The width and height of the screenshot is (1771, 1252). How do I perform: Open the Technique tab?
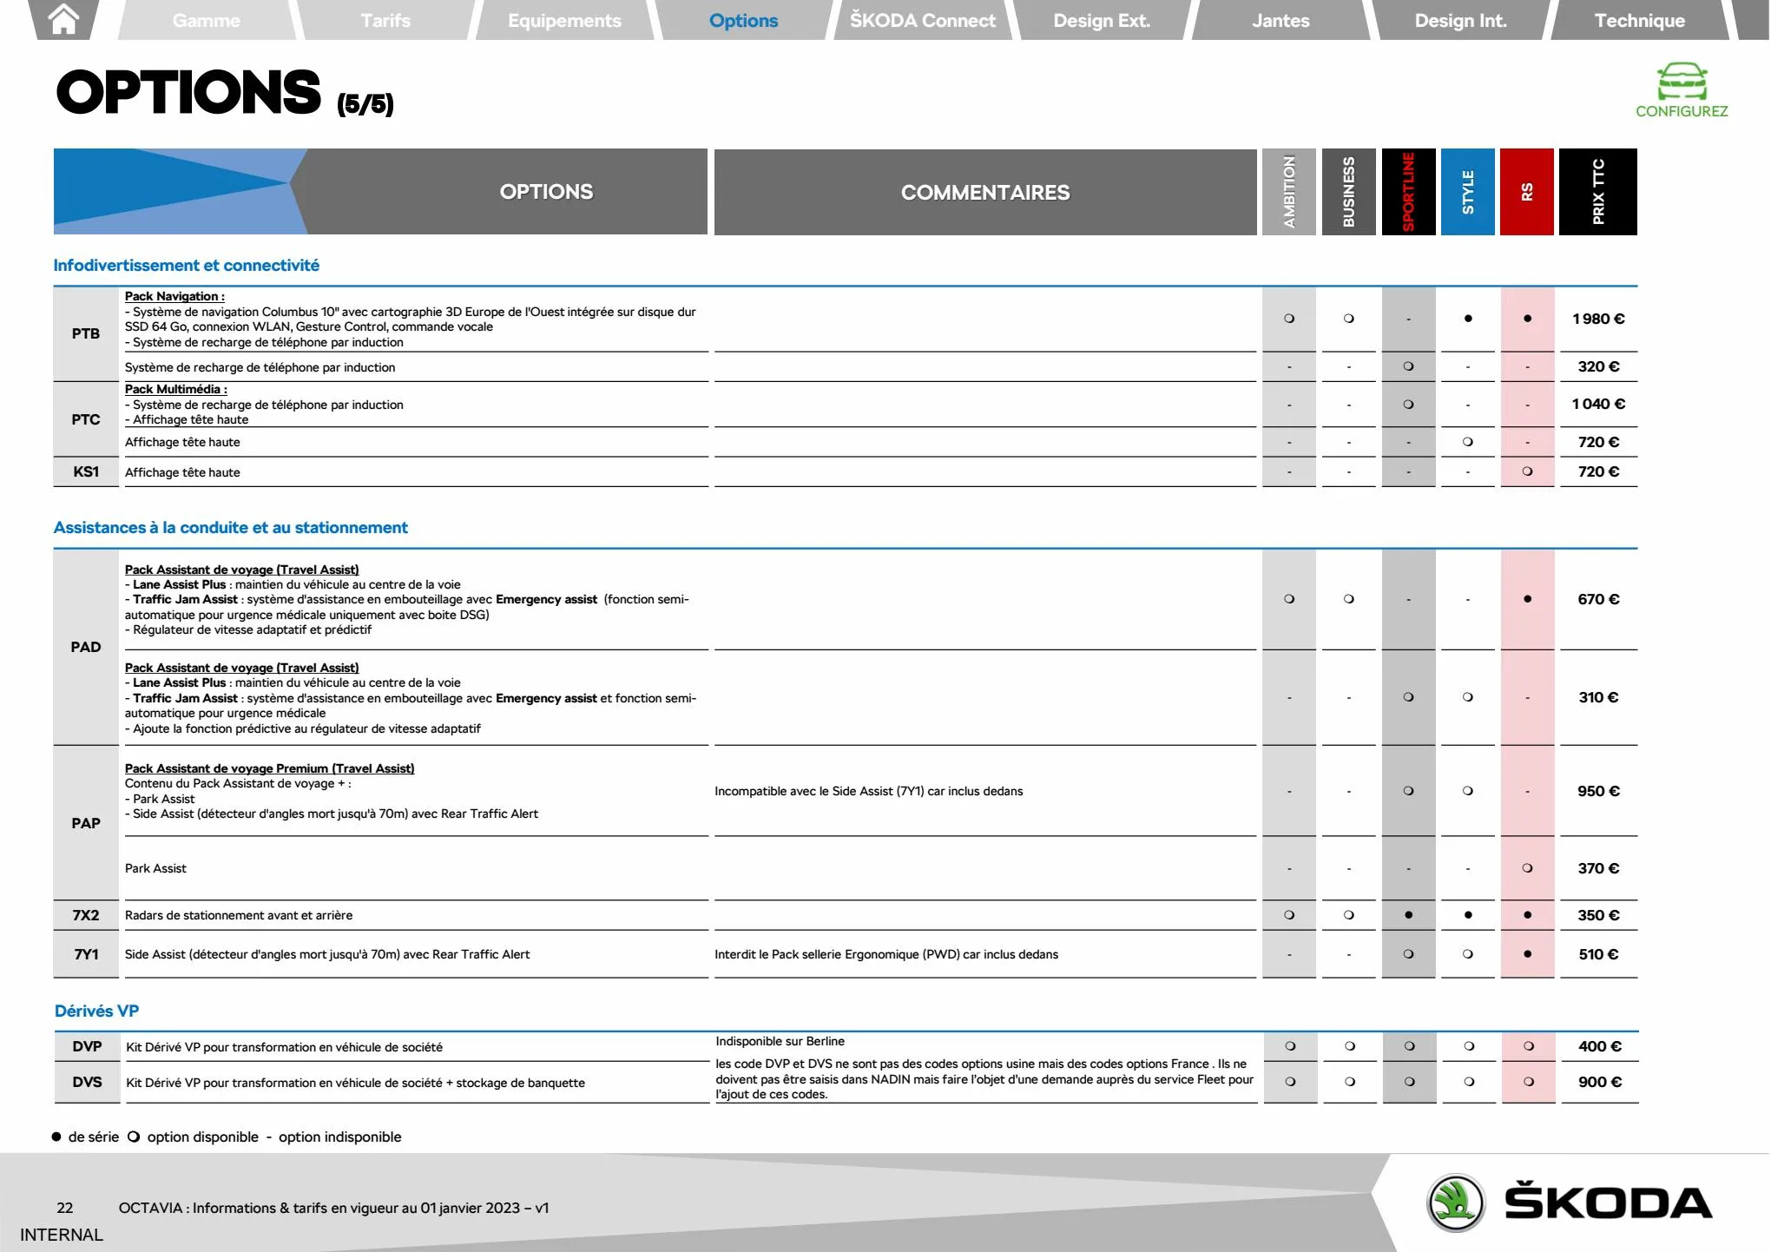1639,20
